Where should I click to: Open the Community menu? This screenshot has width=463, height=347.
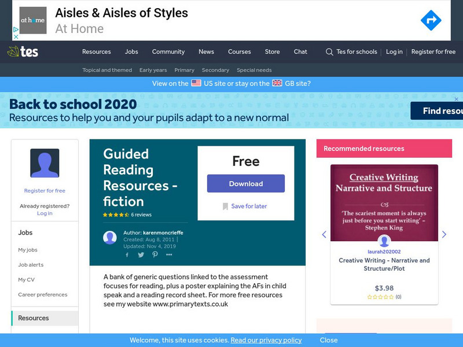168,51
